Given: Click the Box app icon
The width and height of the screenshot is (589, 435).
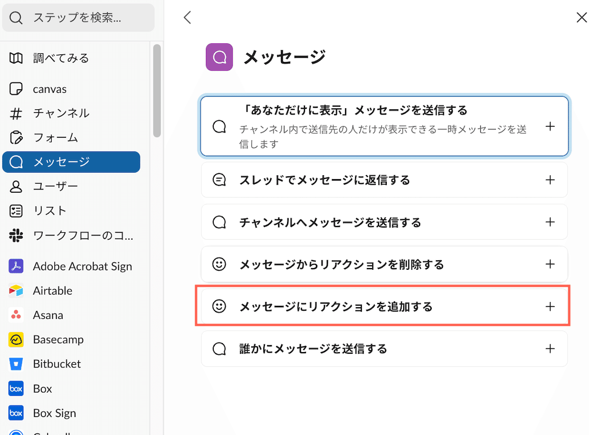Looking at the screenshot, I should (16, 388).
